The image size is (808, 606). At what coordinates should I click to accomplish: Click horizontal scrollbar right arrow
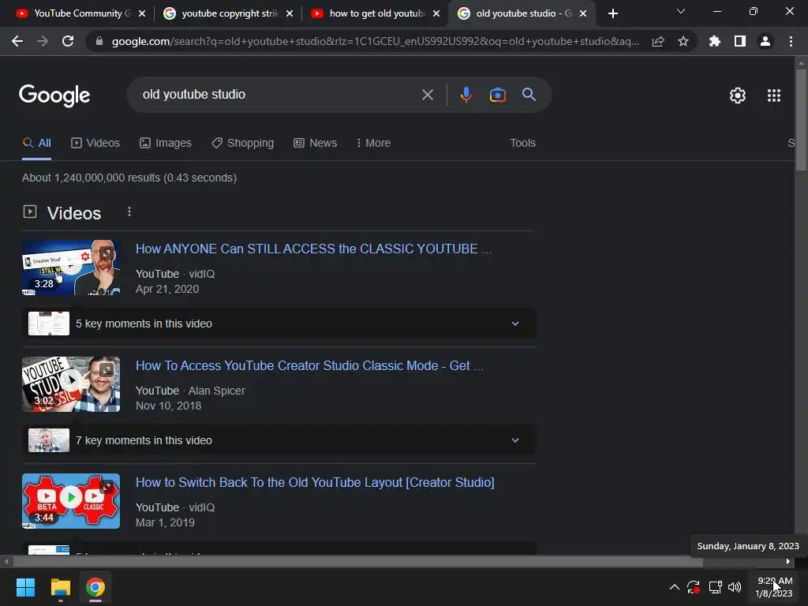(788, 562)
